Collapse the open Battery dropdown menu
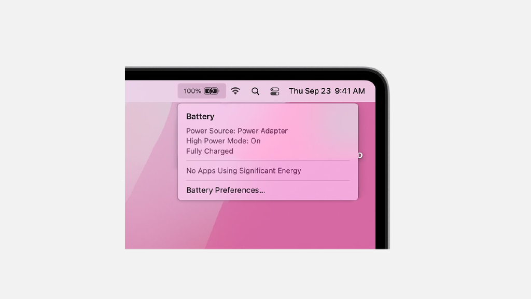The height and width of the screenshot is (299, 531). [x=202, y=90]
